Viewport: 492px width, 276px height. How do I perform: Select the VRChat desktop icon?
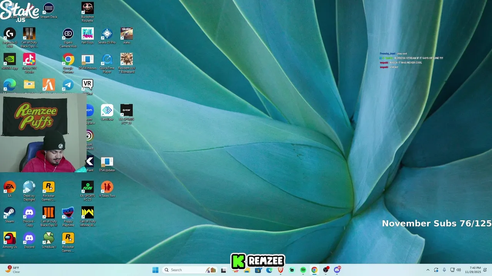click(87, 87)
